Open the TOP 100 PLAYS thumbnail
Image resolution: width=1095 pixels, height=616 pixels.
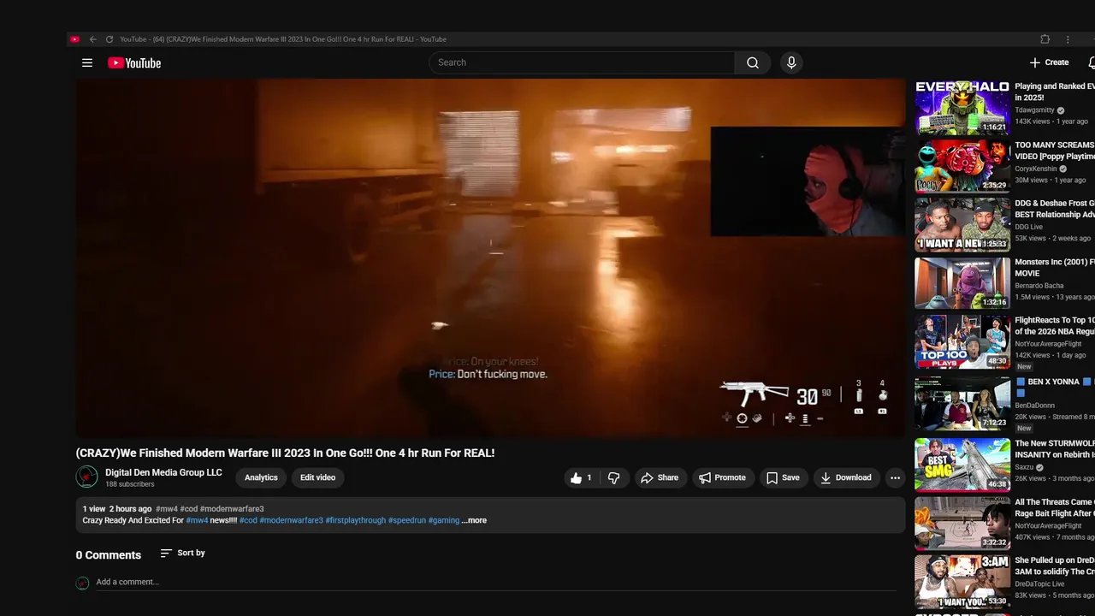tap(962, 342)
